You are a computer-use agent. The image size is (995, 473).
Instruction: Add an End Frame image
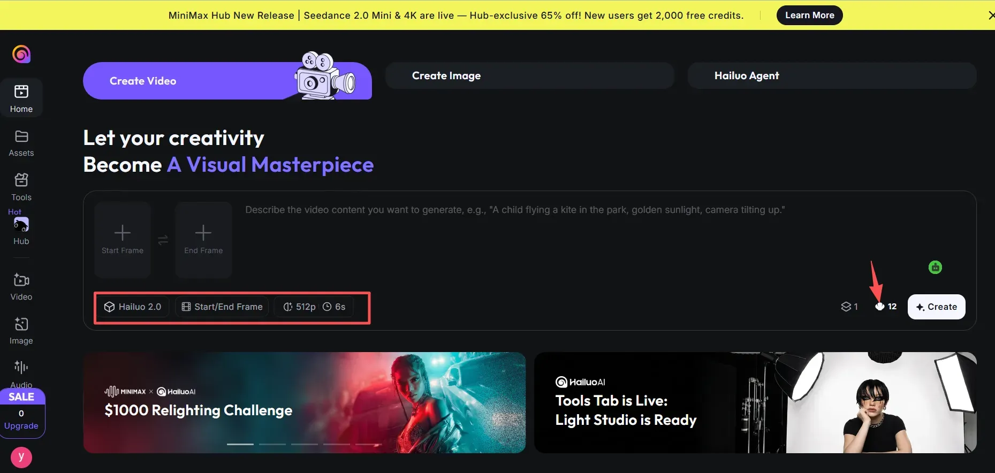203,240
